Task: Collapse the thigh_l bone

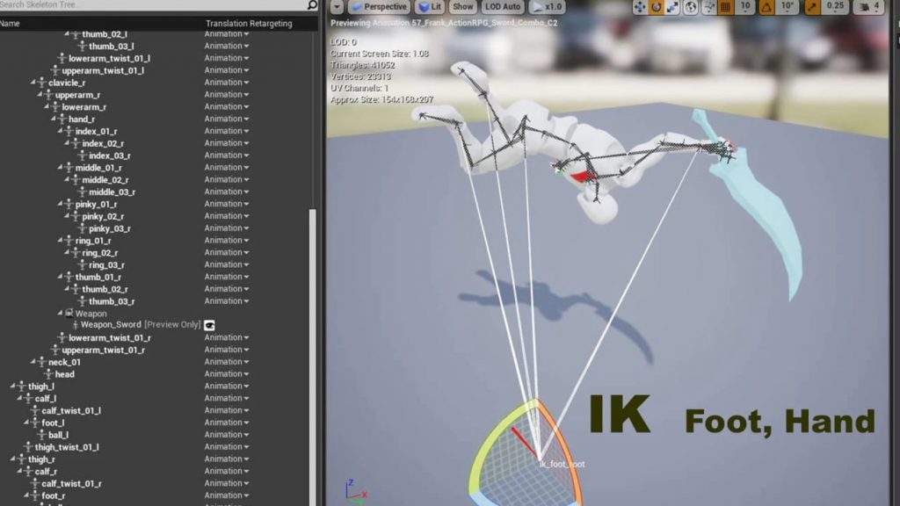Action: coord(12,387)
